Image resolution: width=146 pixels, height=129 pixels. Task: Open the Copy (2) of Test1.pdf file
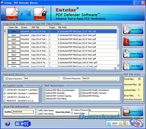pyautogui.click(x=14, y=31)
